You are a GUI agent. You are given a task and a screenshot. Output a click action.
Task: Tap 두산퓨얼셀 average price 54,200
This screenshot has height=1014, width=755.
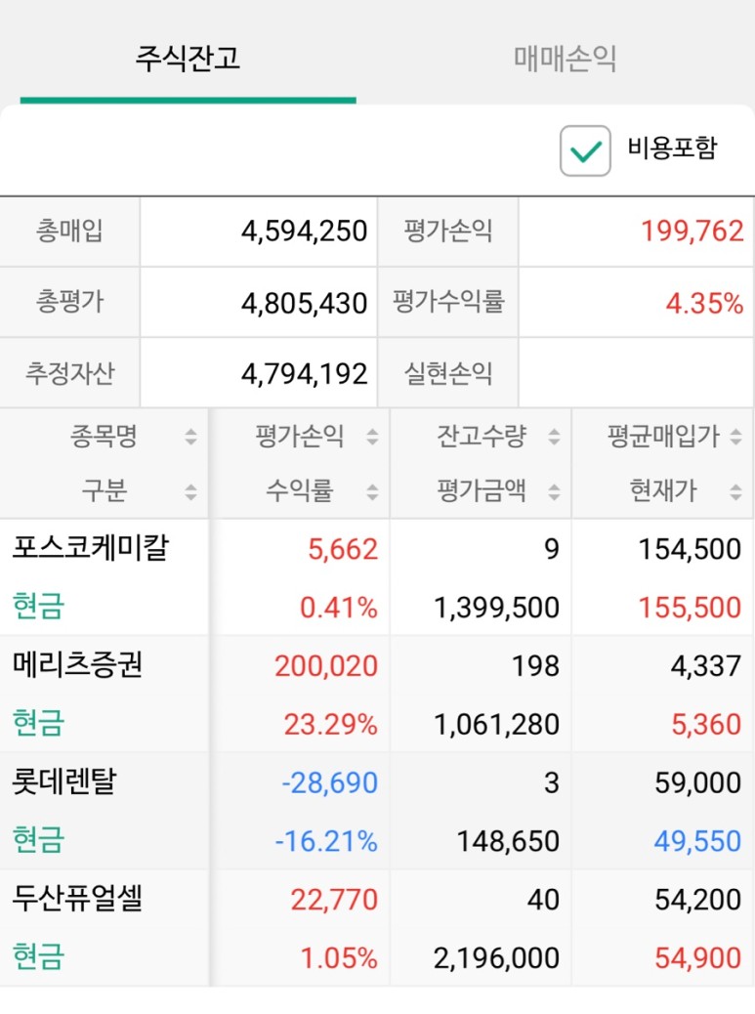(x=698, y=900)
